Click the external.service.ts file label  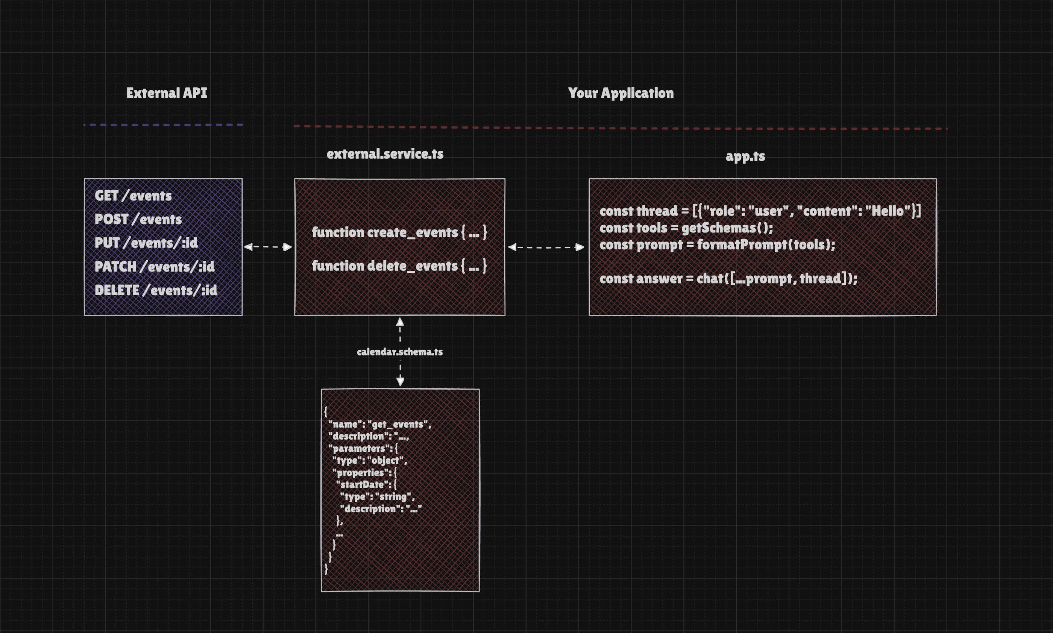[385, 154]
